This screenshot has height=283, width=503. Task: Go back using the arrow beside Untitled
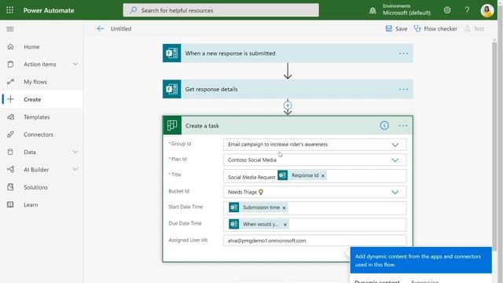100,28
